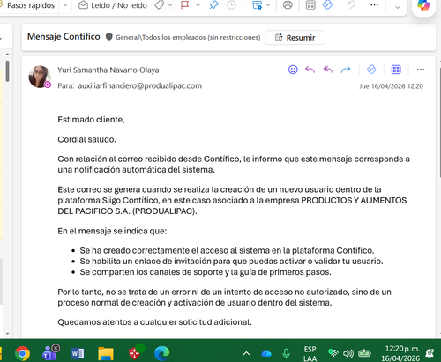Click the blue diamond add-in icon in toolbar
The image size is (441, 362).
(x=327, y=5)
